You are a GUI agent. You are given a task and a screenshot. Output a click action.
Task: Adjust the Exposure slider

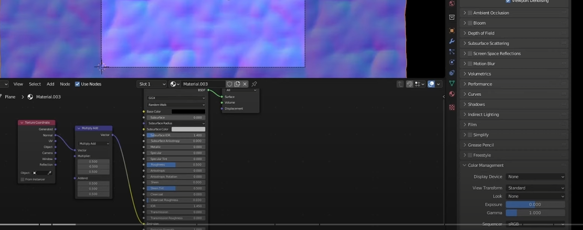tap(535, 205)
